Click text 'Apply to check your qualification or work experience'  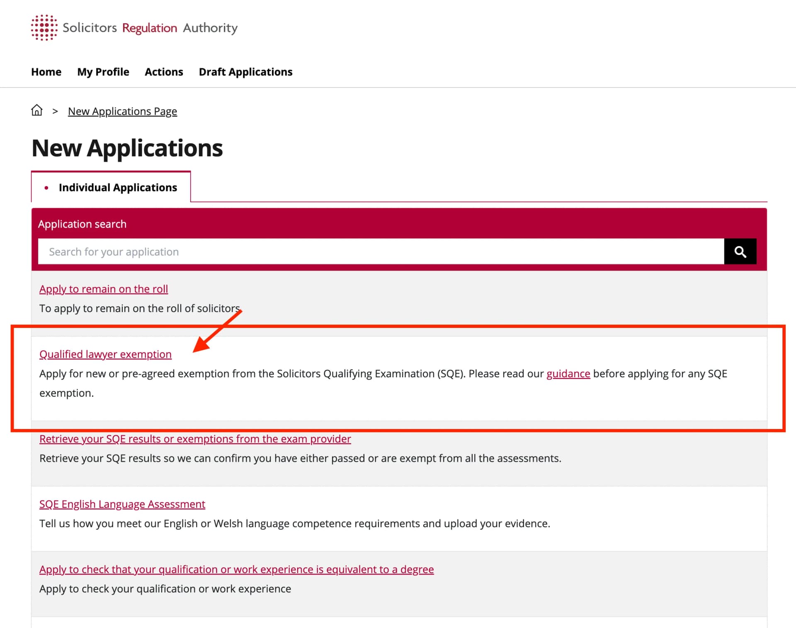click(165, 589)
